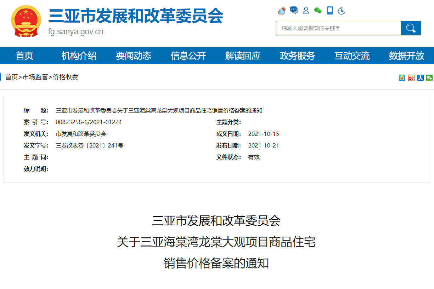Click the document number 三发改收费〔2021〕241号
This screenshot has height=289, width=434.
(x=90, y=146)
